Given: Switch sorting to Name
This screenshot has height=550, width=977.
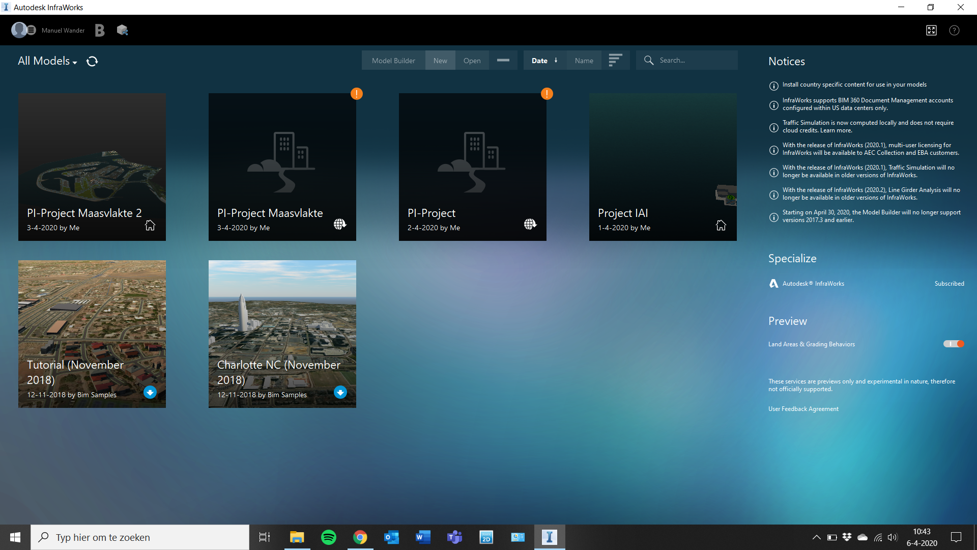Looking at the screenshot, I should [584, 60].
